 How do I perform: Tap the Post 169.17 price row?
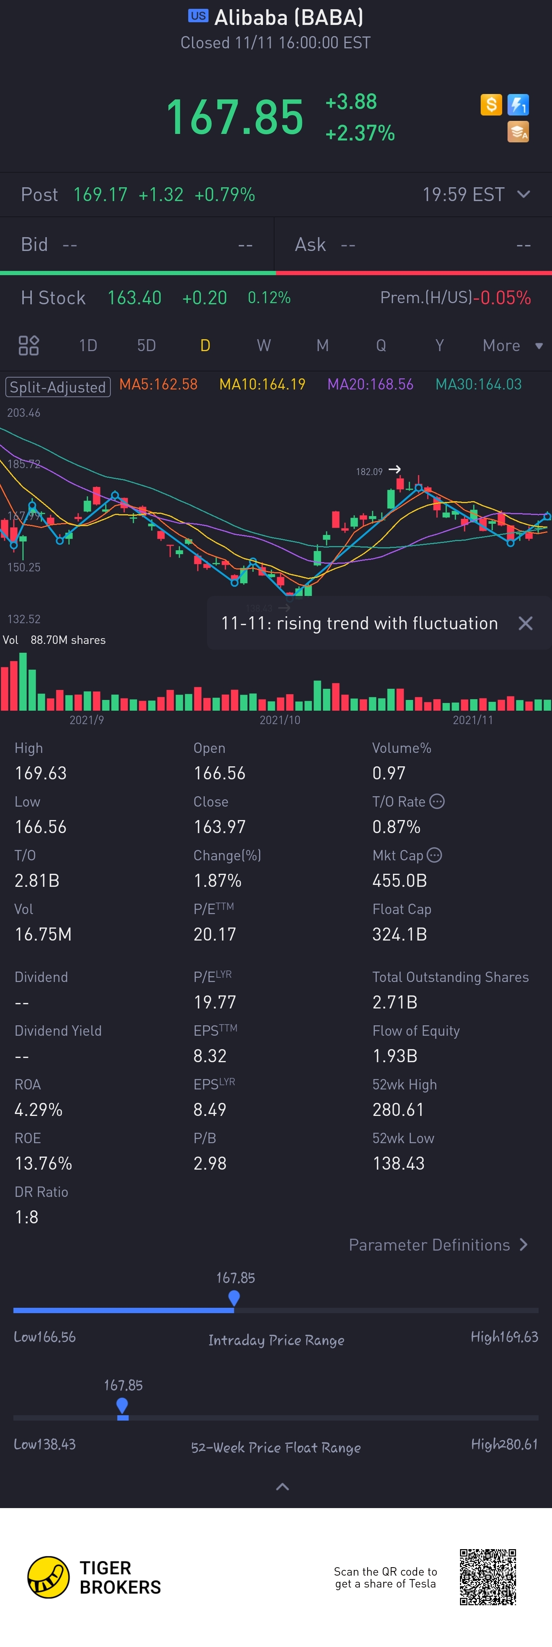coord(276,195)
